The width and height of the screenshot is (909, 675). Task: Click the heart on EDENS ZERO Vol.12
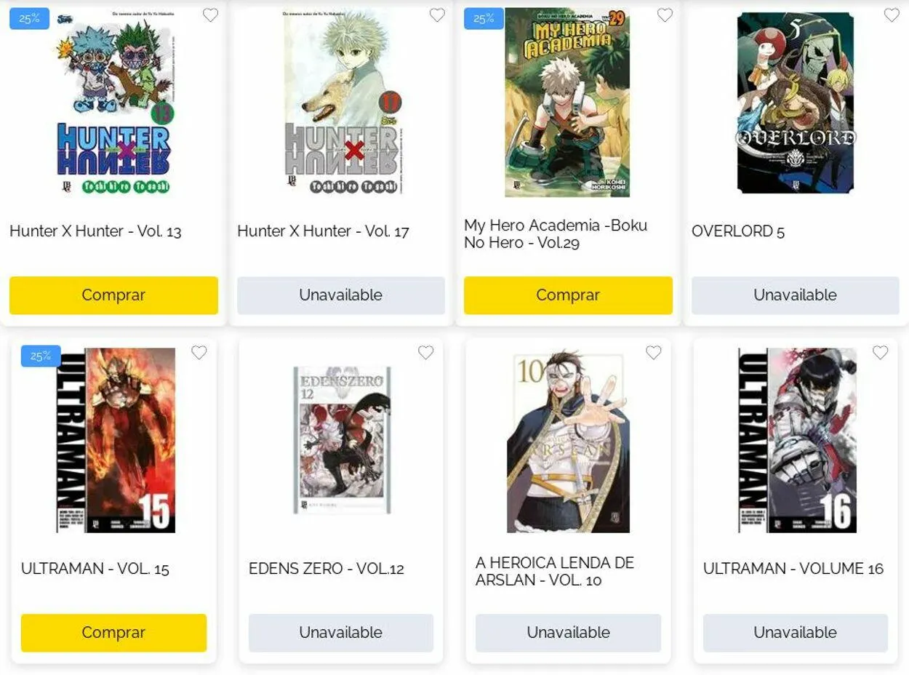425,353
